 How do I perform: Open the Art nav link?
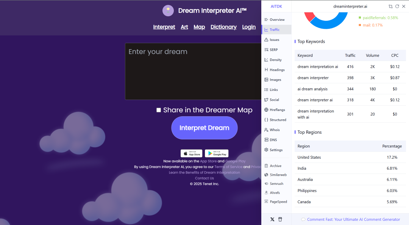184,27
